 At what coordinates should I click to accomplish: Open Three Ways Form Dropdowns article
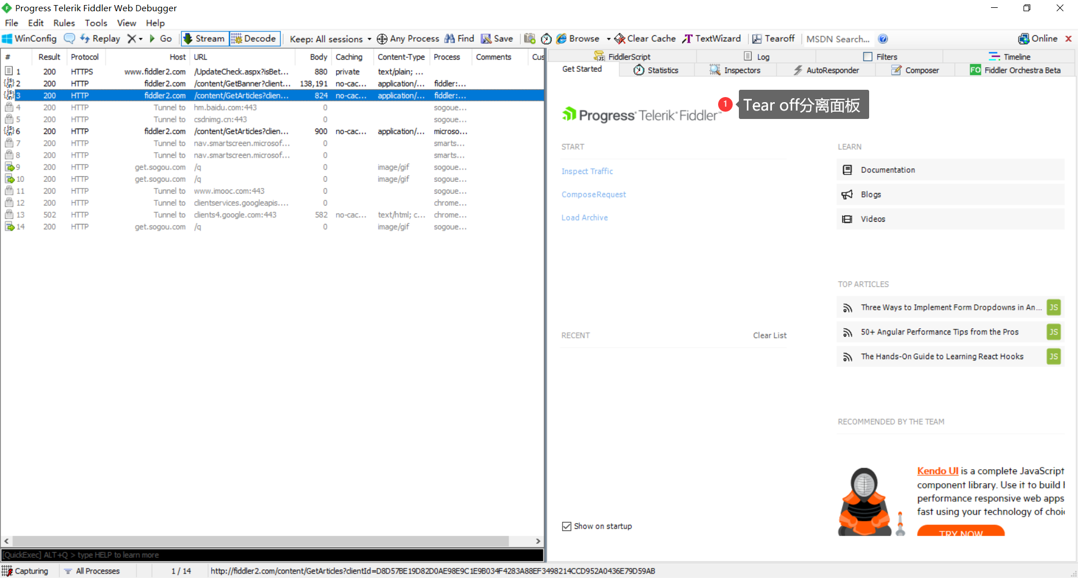coord(950,307)
